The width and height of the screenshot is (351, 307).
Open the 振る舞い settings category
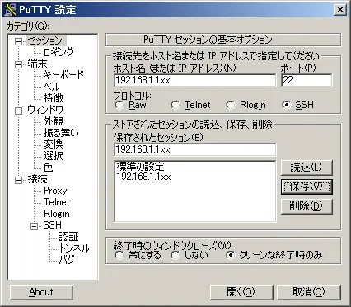61,133
